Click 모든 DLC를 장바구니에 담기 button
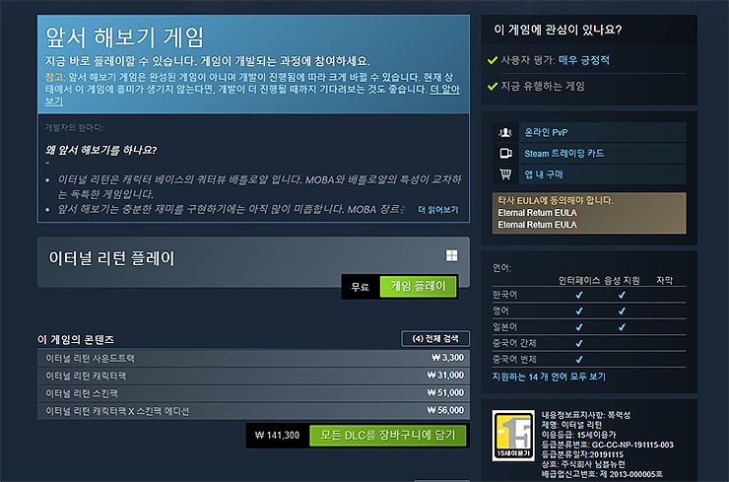This screenshot has height=482, width=729. [x=388, y=436]
